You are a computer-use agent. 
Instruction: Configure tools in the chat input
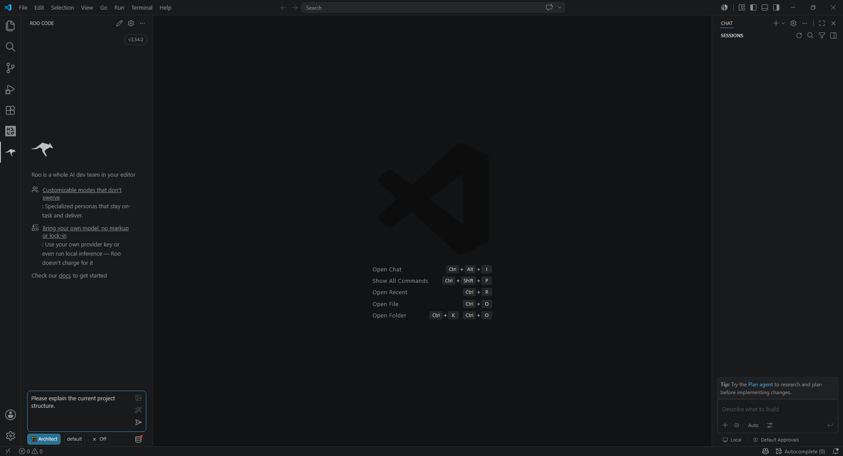(x=770, y=425)
